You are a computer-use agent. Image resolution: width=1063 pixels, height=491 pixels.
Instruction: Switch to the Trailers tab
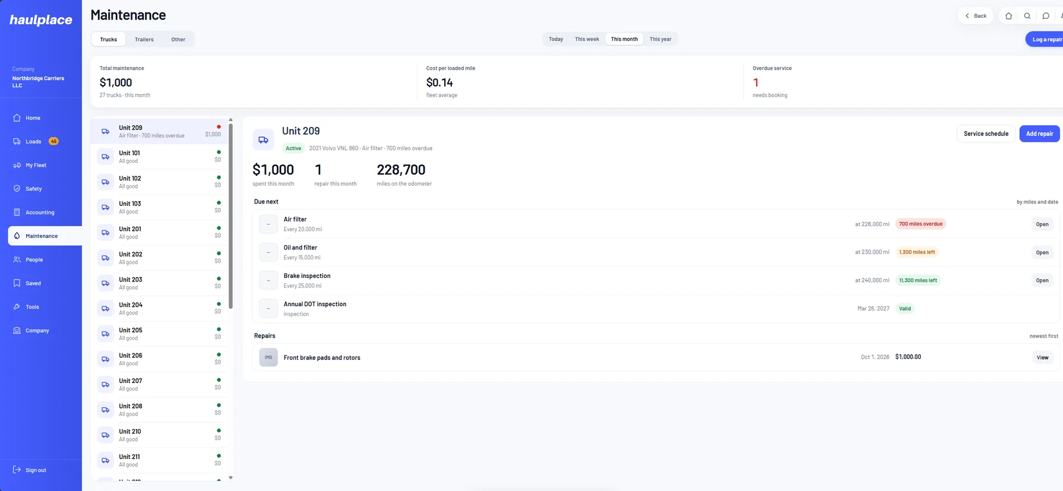pyautogui.click(x=144, y=39)
